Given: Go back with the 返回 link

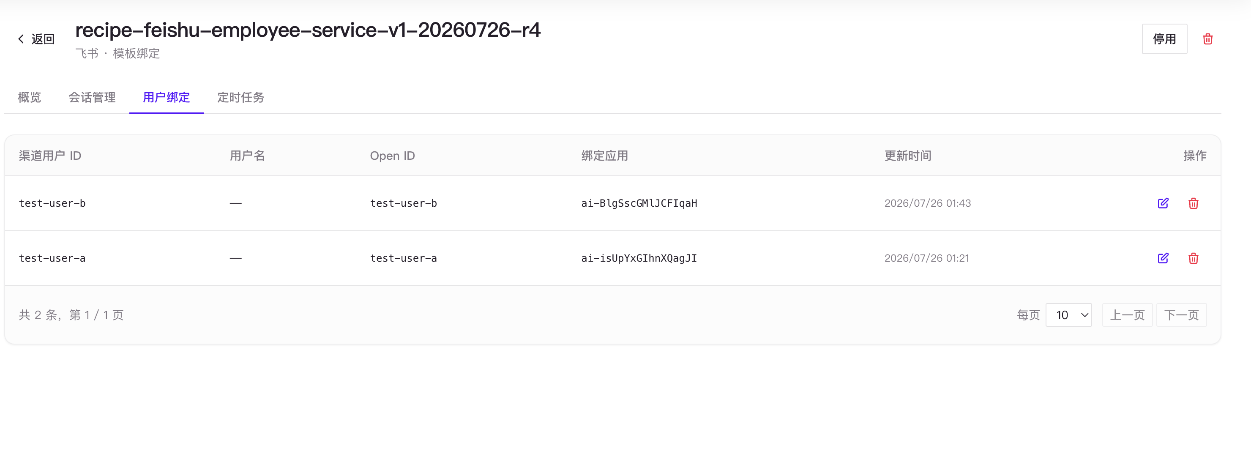Looking at the screenshot, I should pyautogui.click(x=36, y=39).
